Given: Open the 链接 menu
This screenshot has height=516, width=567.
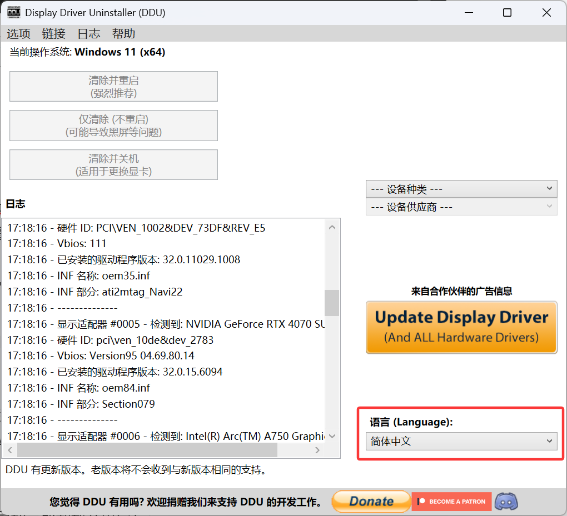Looking at the screenshot, I should coord(53,34).
